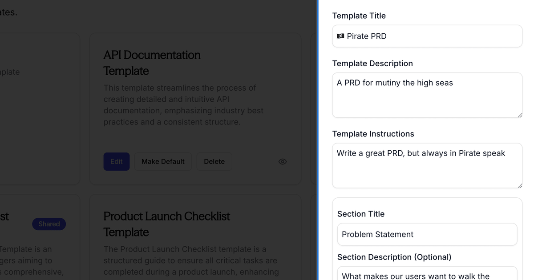This screenshot has height=280, width=534.
Task: Click the pirate flag emoji in title
Action: point(340,36)
